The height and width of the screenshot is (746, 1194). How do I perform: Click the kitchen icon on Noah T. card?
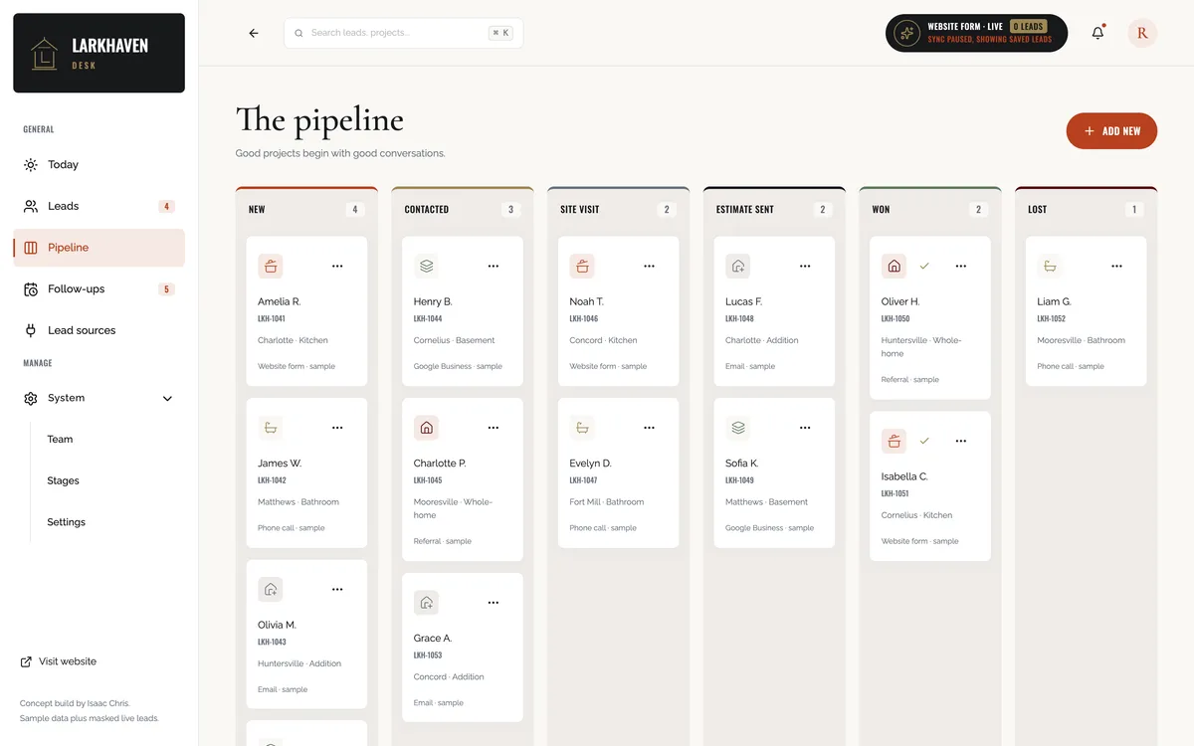pyautogui.click(x=582, y=266)
